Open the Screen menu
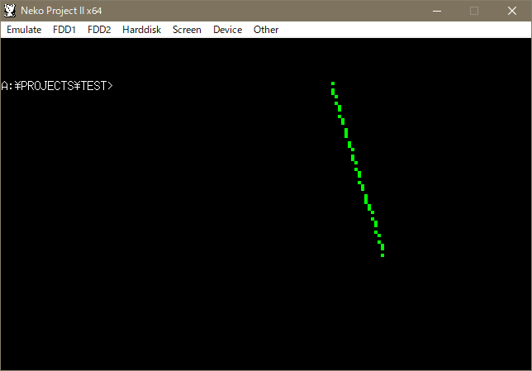The height and width of the screenshot is (371, 532). 187,30
